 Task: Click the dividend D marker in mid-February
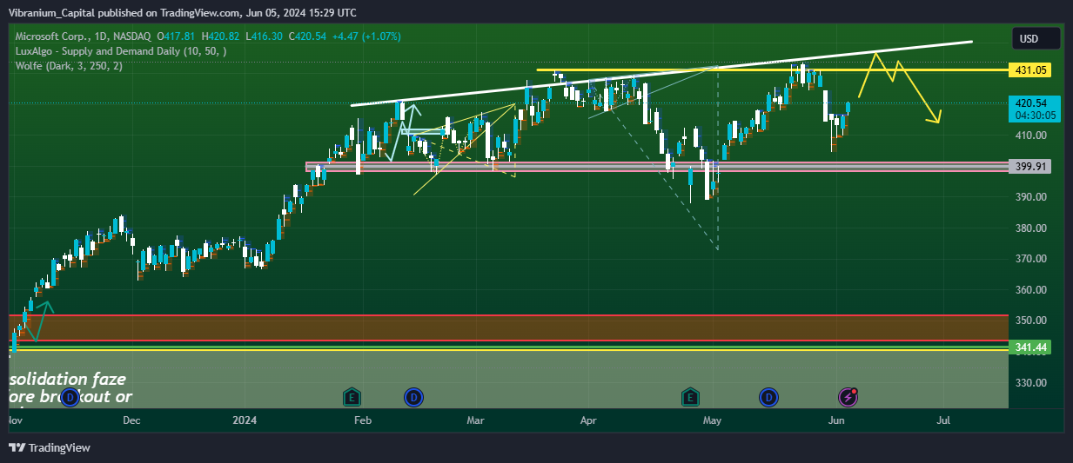[412, 397]
